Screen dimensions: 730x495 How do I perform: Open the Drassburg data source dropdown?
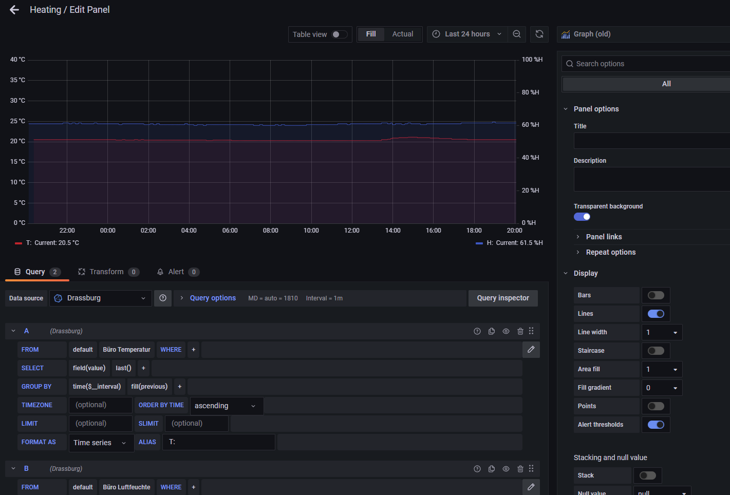pyautogui.click(x=101, y=298)
